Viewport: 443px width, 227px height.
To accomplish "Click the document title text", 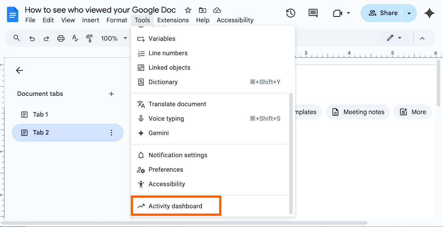I will pos(100,10).
